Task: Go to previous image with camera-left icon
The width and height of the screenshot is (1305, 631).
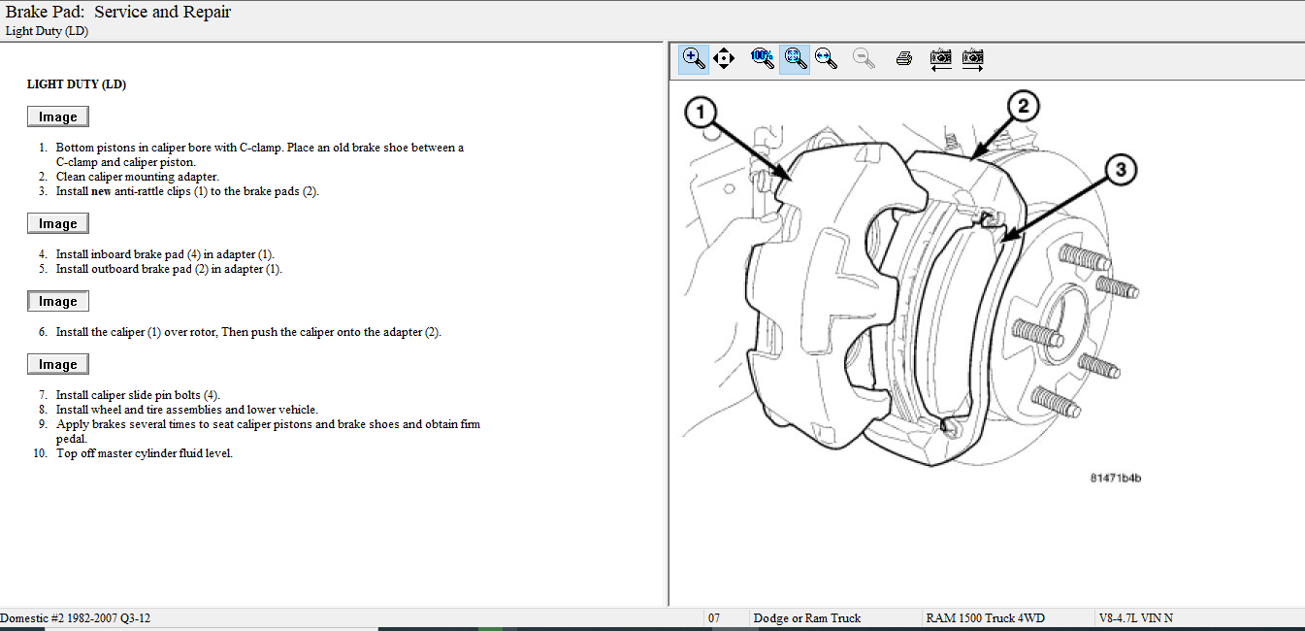Action: [940, 58]
